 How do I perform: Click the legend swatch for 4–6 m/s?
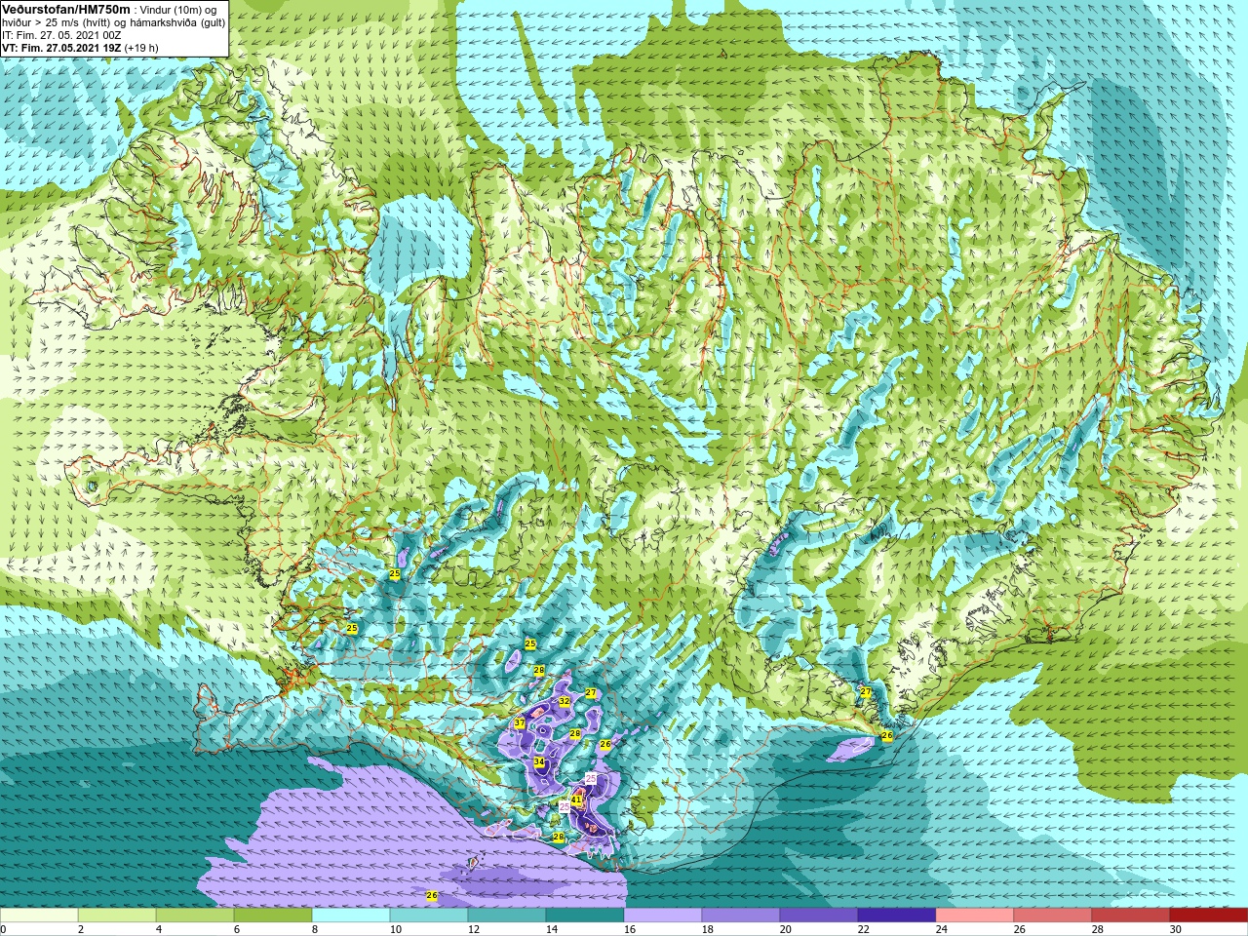[195, 915]
